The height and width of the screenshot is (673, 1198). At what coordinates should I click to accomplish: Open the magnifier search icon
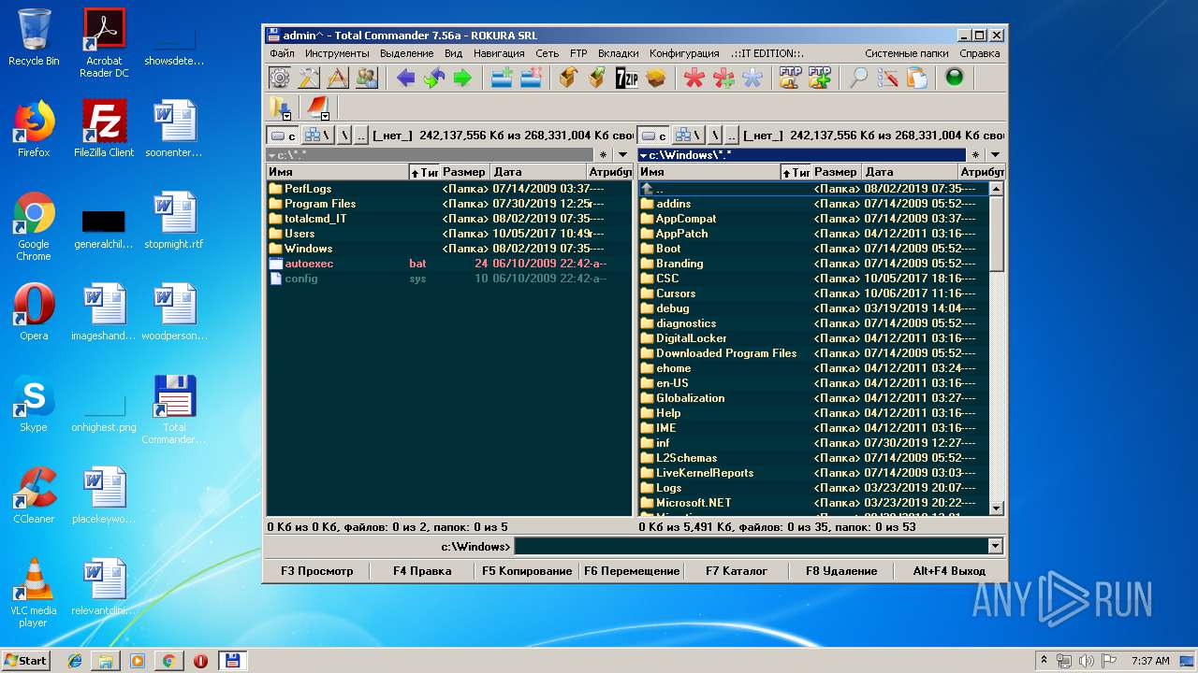click(x=858, y=78)
